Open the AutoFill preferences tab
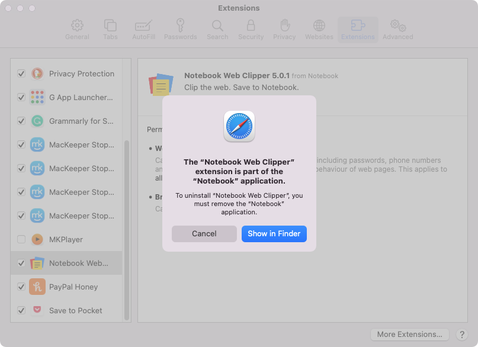Screen dimensions: 478x347 tap(143, 30)
